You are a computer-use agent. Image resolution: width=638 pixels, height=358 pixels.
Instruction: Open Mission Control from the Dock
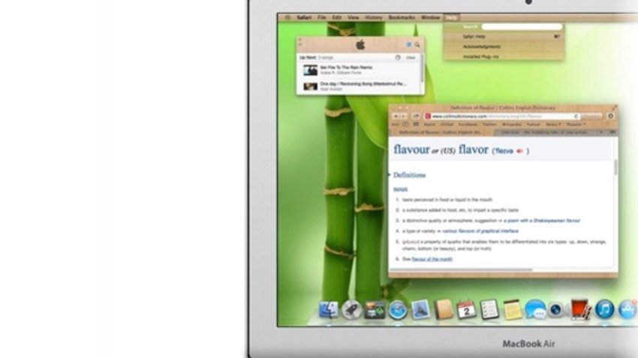375,311
